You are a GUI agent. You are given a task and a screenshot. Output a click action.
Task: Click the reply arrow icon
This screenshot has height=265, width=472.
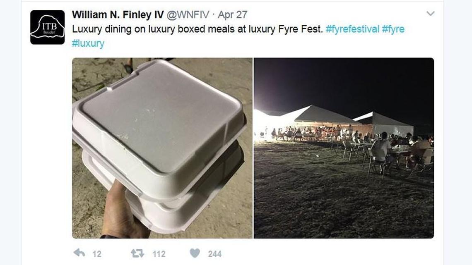click(x=79, y=253)
